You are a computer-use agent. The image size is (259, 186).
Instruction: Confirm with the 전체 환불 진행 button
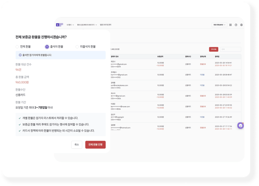(95, 144)
